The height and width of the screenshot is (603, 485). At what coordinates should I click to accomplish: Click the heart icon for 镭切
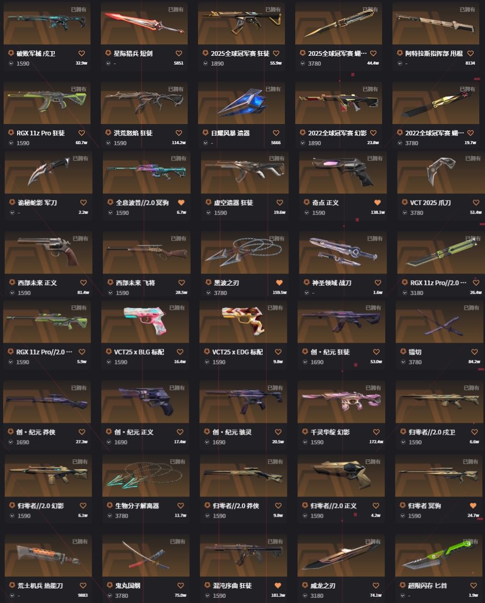[x=475, y=352]
